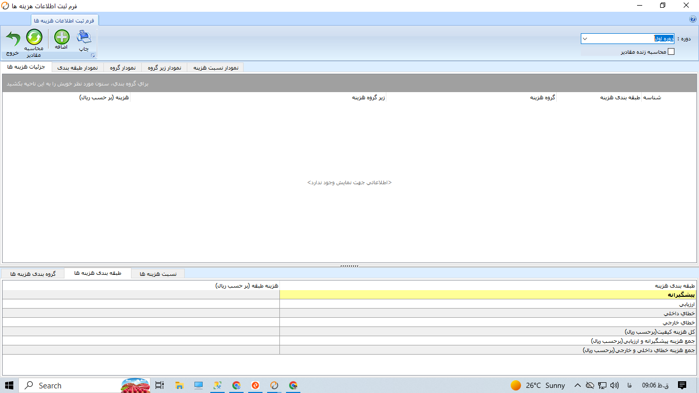Image resolution: width=699 pixels, height=393 pixels.
Task: Open the ribbon group dialog launcher
Action: coord(93,56)
